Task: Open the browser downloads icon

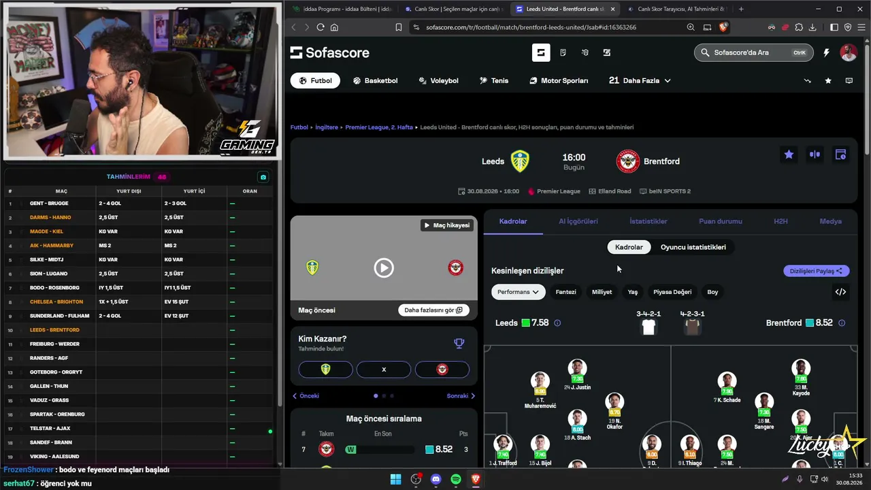Action: click(x=812, y=27)
